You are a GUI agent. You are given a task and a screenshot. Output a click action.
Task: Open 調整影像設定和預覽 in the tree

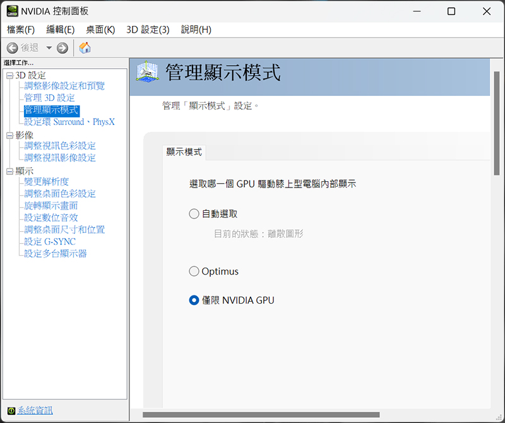64,86
